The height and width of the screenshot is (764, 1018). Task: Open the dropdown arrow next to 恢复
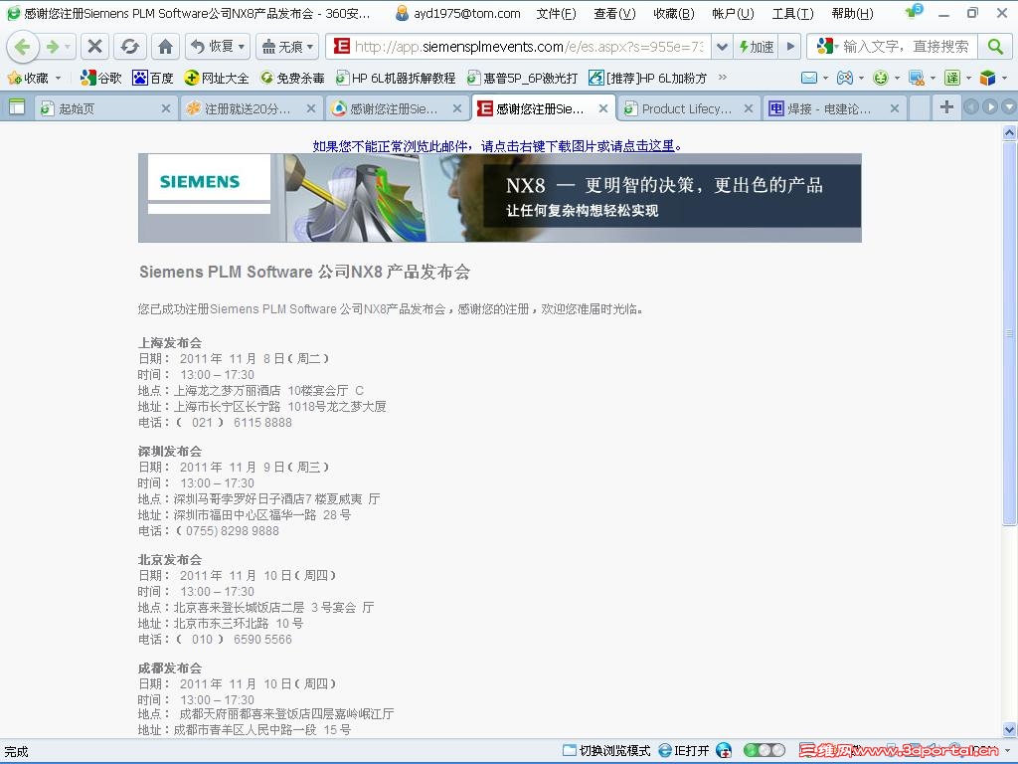[242, 46]
